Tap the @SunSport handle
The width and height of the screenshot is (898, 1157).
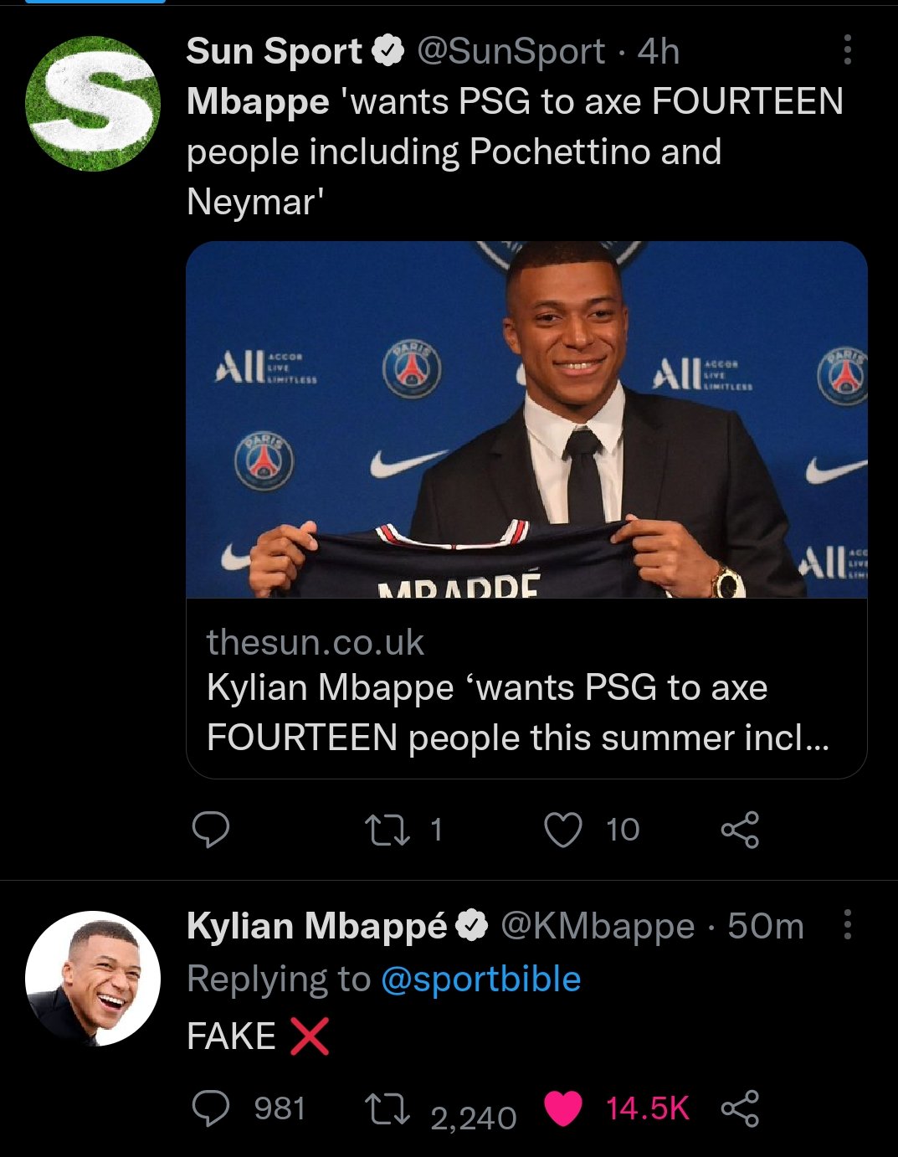tap(511, 51)
